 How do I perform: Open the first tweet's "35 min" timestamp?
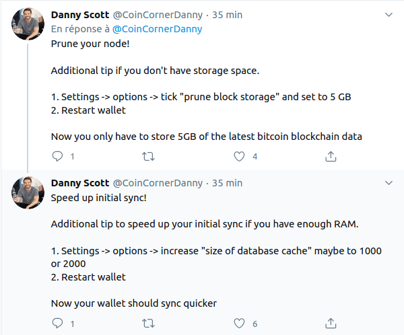tap(228, 15)
